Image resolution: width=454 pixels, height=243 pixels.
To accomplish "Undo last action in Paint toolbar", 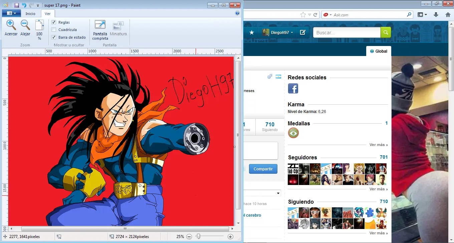I will (24, 5).
